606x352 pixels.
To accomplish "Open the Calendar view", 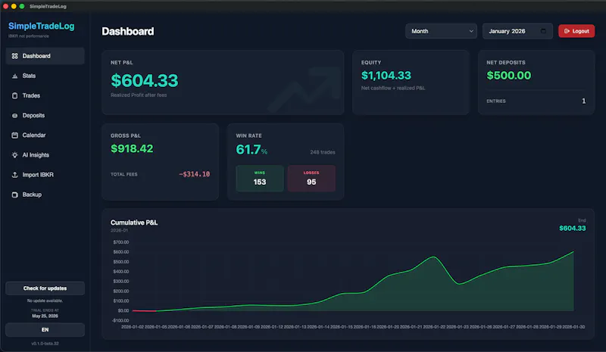I will [x=45, y=136].
